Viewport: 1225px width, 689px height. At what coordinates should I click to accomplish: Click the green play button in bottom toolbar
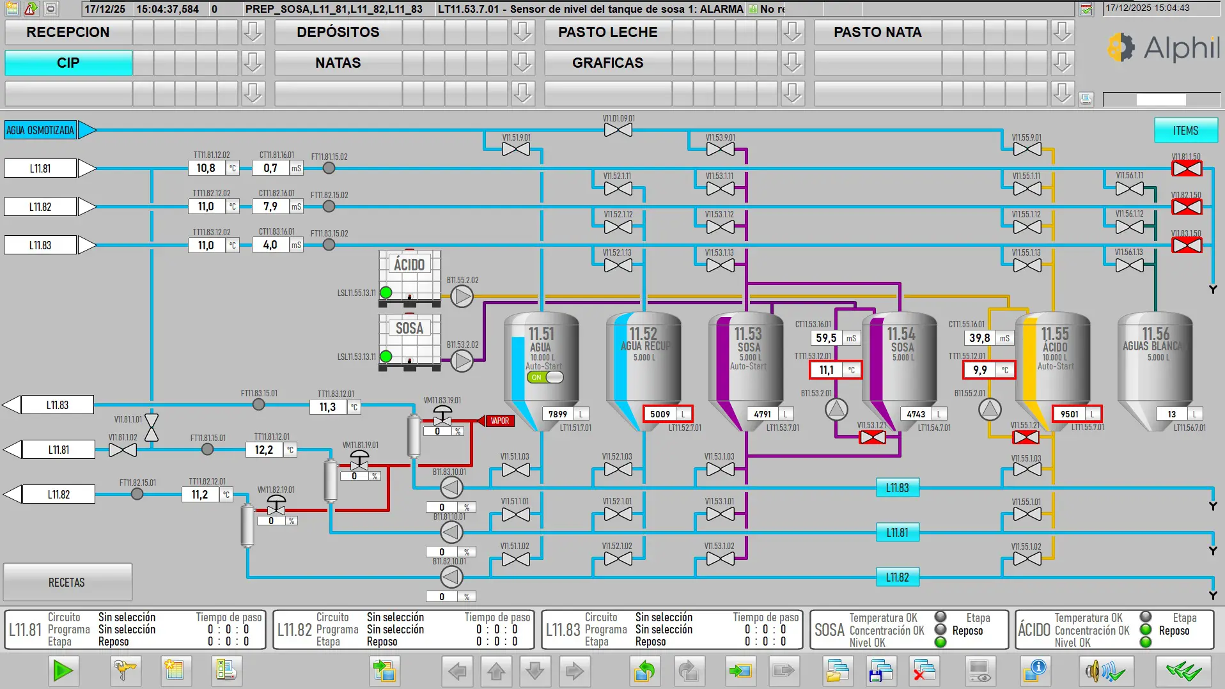pos(63,671)
